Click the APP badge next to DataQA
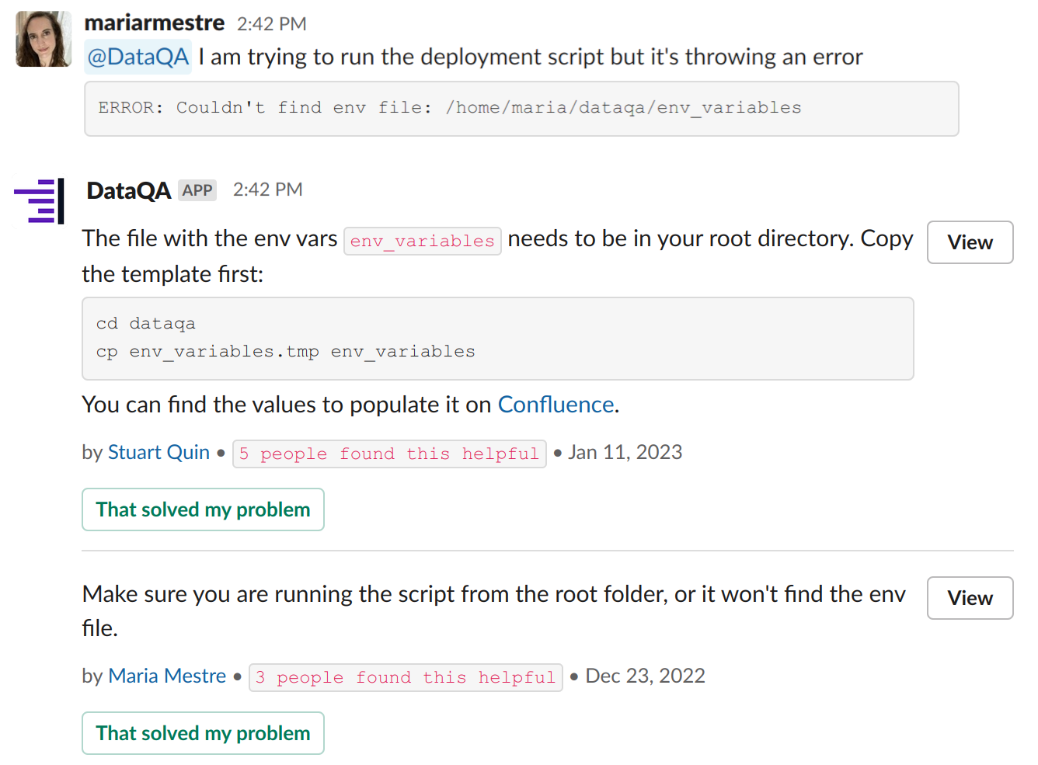This screenshot has height=765, width=1038. [x=197, y=190]
